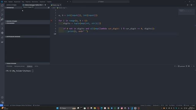Open the Source Control view

click(x=2, y=15)
